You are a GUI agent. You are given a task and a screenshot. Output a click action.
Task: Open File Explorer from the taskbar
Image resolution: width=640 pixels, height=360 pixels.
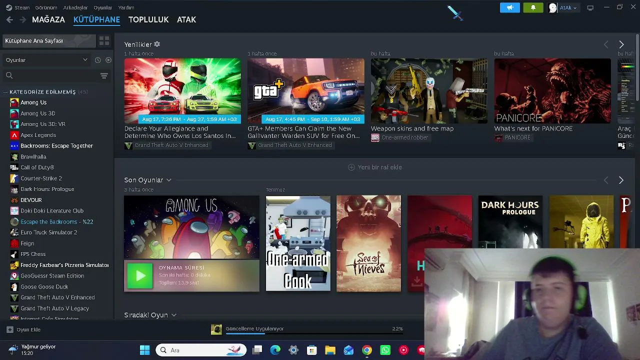click(330, 350)
